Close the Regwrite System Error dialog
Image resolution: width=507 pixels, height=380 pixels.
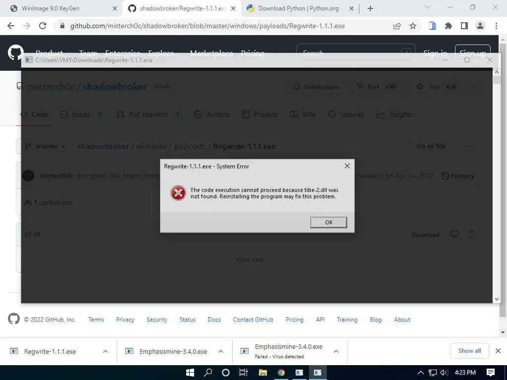347,166
